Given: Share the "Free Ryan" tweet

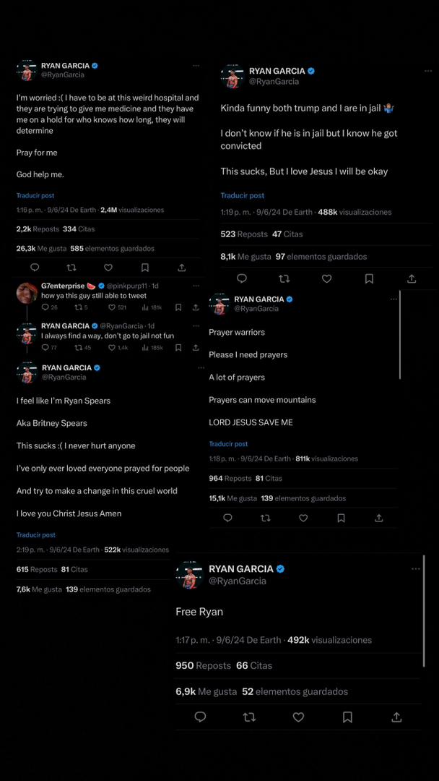Looking at the screenshot, I should [396, 717].
